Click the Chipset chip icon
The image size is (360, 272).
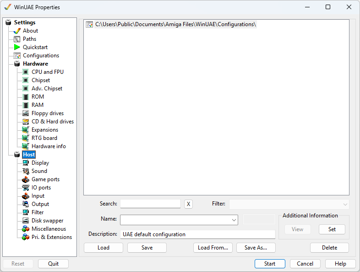click(x=26, y=80)
